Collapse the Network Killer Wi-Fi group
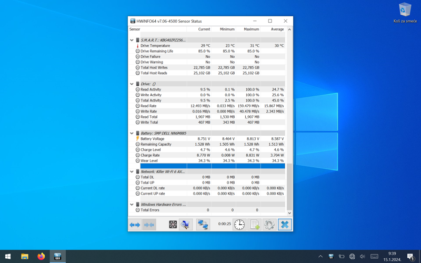 (132, 171)
